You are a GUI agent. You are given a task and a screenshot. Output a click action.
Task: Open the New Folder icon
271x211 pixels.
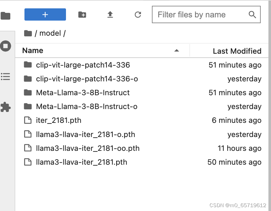[x=82, y=14]
